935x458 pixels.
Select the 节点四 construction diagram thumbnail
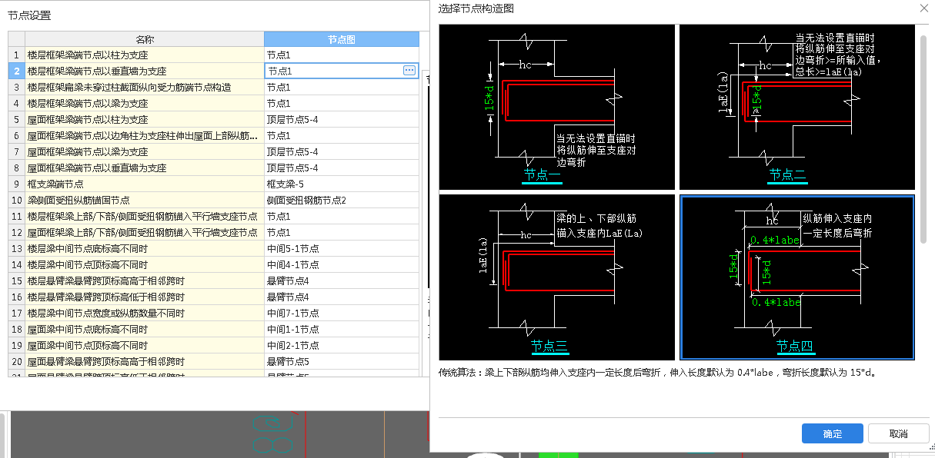[796, 277]
